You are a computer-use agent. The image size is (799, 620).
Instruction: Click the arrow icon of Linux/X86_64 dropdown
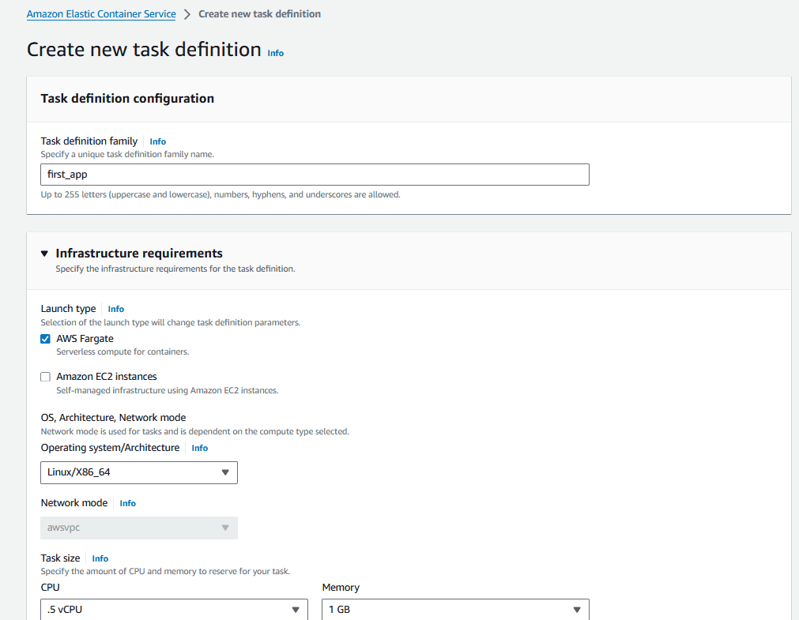click(225, 473)
